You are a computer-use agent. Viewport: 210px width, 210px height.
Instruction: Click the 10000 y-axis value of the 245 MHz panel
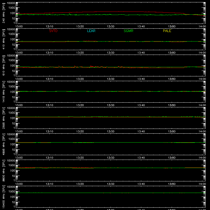pyautogui.click(x=11, y=3)
